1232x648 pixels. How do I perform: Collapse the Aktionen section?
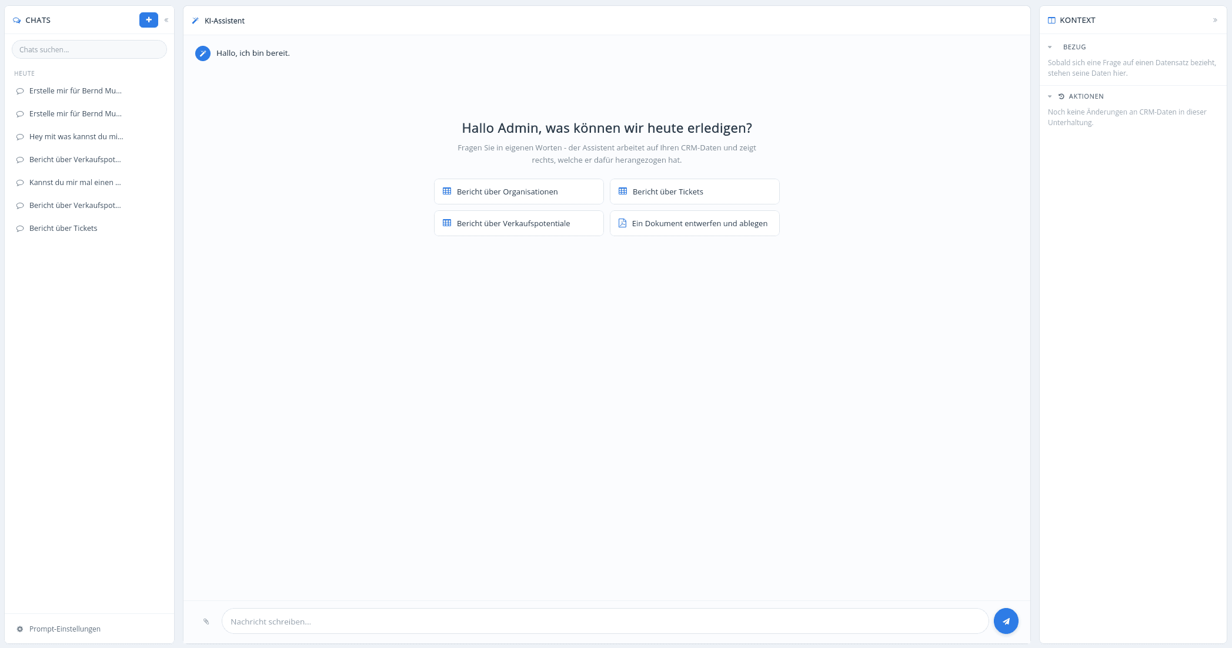pyautogui.click(x=1050, y=96)
